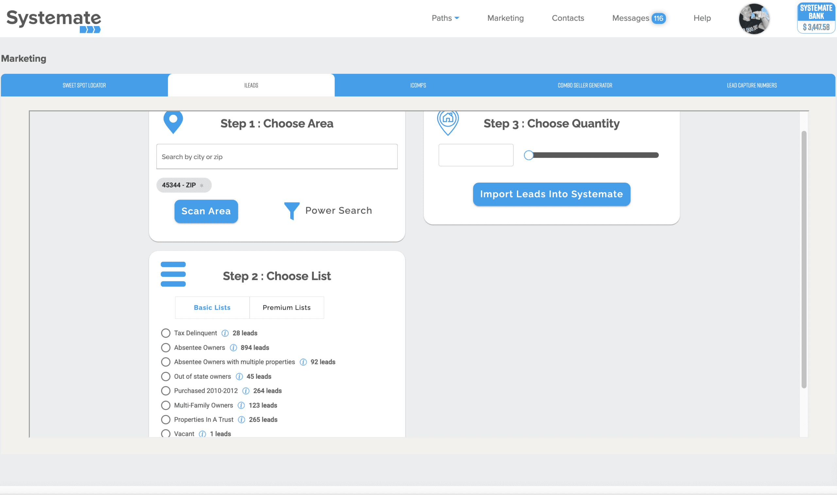Viewport: 837px width, 495px height.
Task: Expand the Paths dropdown menu
Action: coord(444,18)
